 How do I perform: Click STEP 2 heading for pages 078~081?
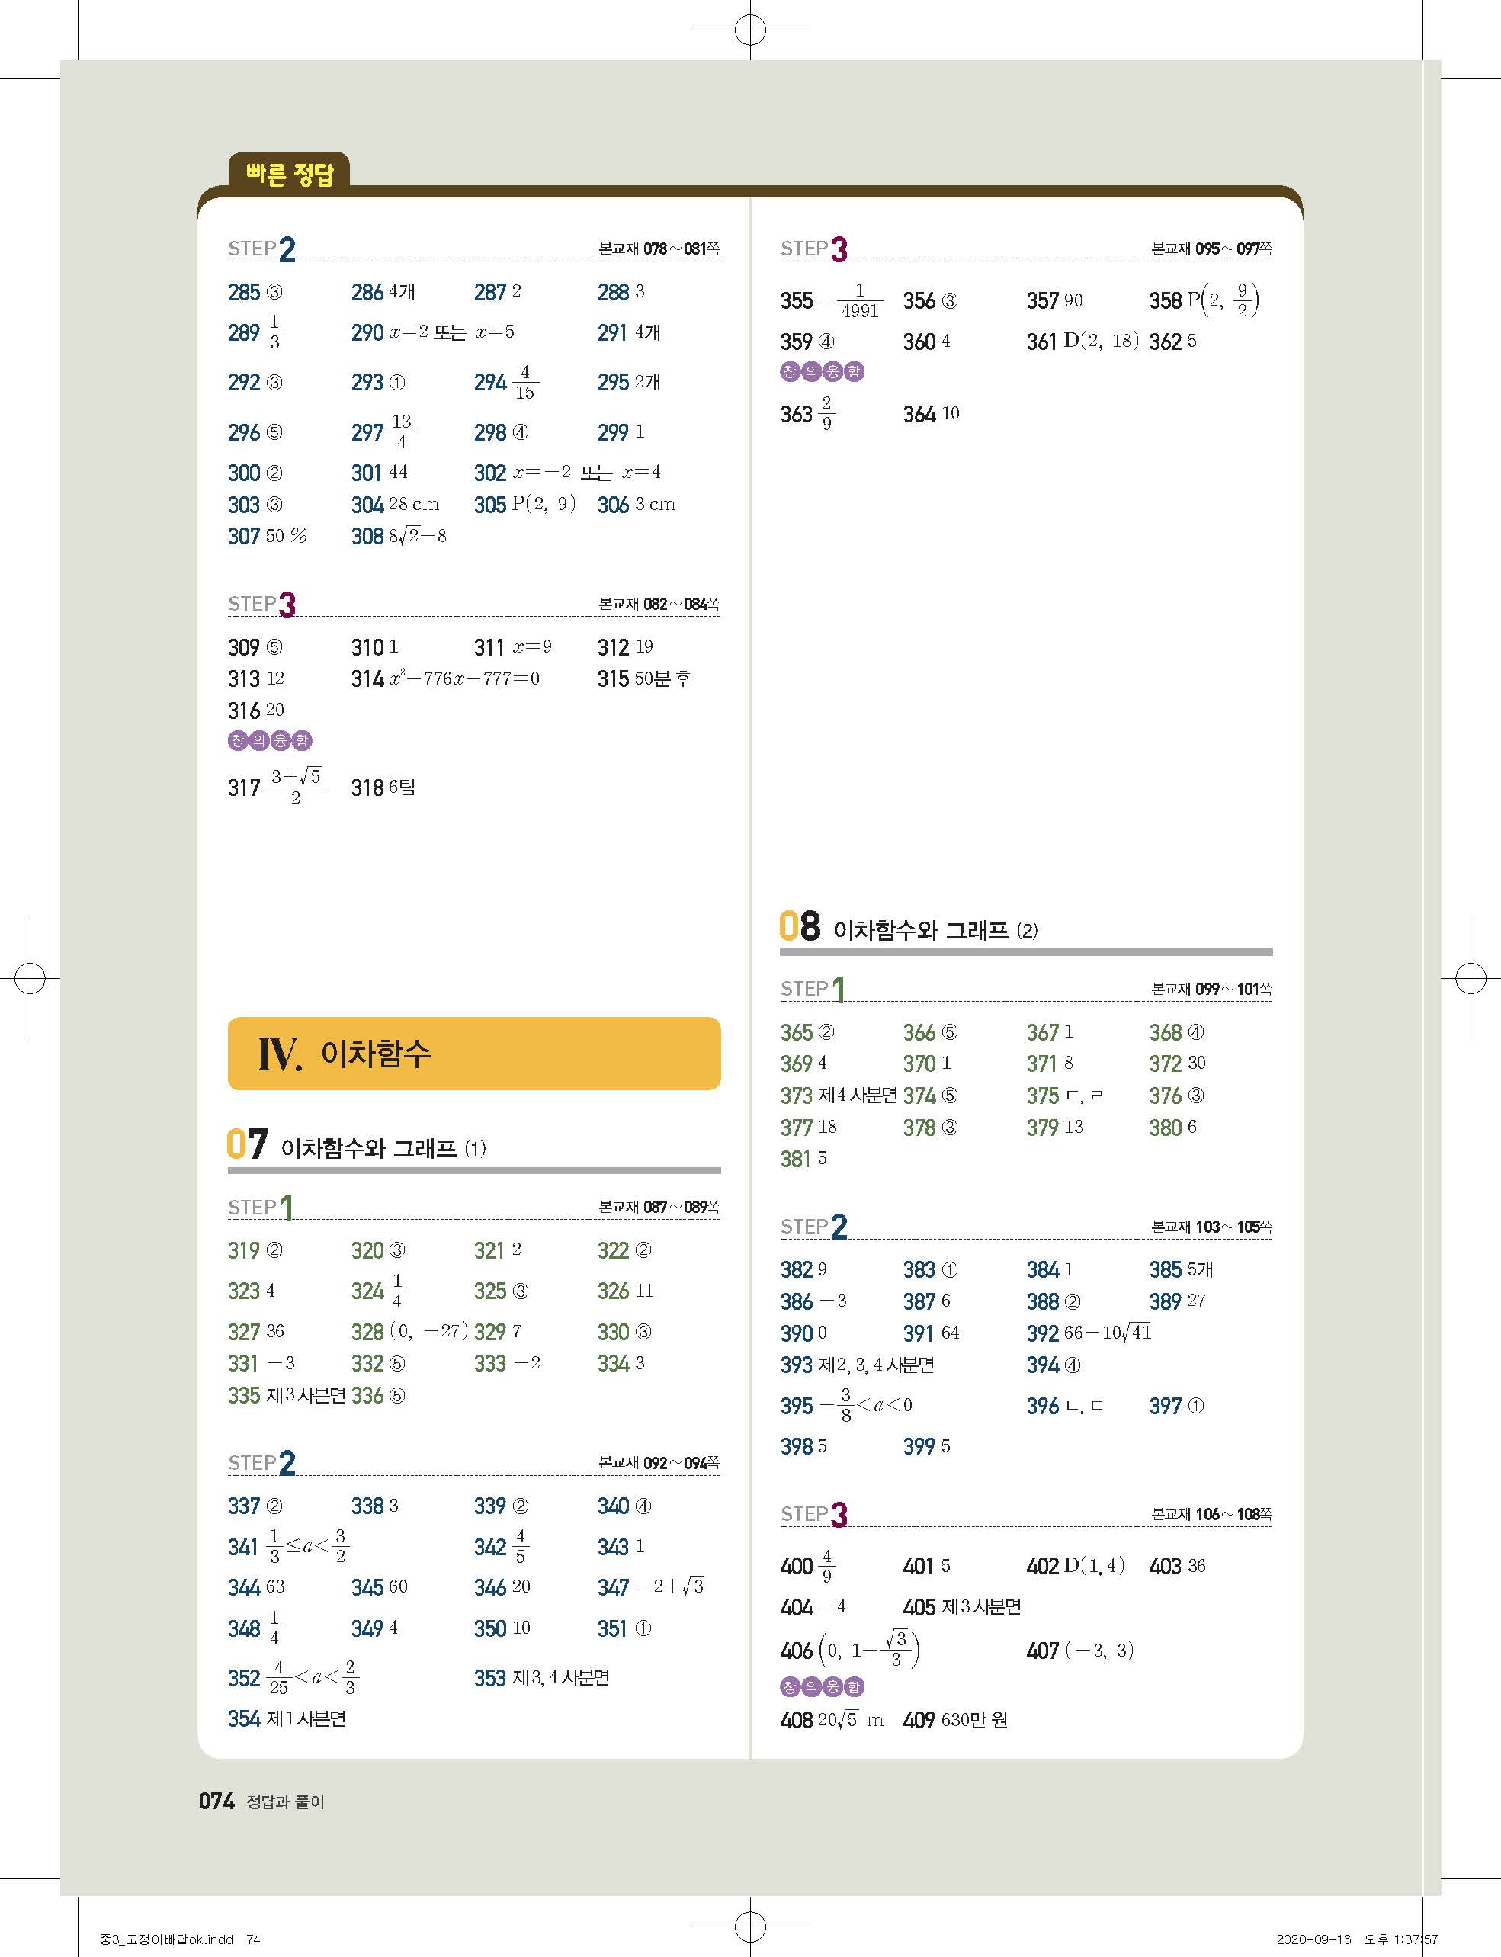[x=261, y=249]
